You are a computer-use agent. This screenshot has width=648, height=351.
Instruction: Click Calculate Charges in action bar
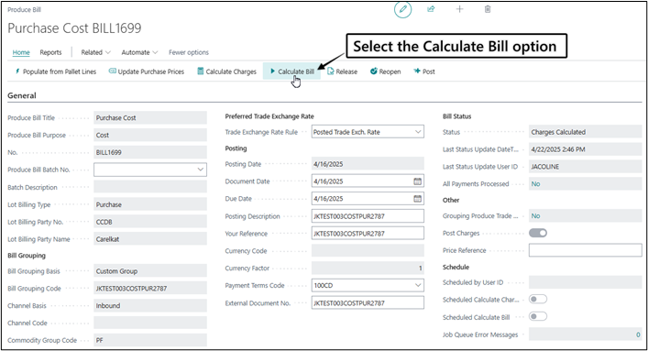227,71
